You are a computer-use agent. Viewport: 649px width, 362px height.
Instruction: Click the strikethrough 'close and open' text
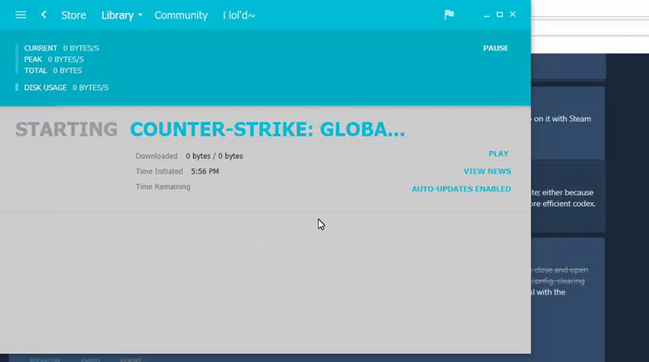[561, 269]
